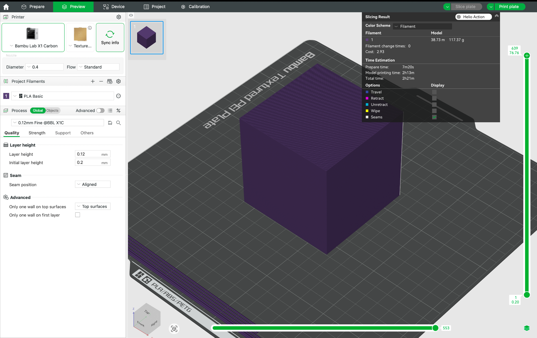Toggle Travel display checkbox
This screenshot has height=338, width=537.
click(x=434, y=92)
